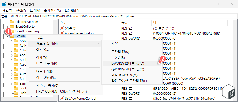
Task: Create new 이진값(B)
Action: (x=132, y=58)
